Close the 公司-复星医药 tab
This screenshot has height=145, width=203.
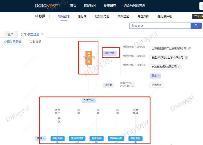42,34
